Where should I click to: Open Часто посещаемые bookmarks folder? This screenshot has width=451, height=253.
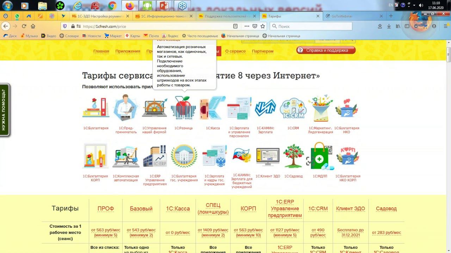click(200, 36)
